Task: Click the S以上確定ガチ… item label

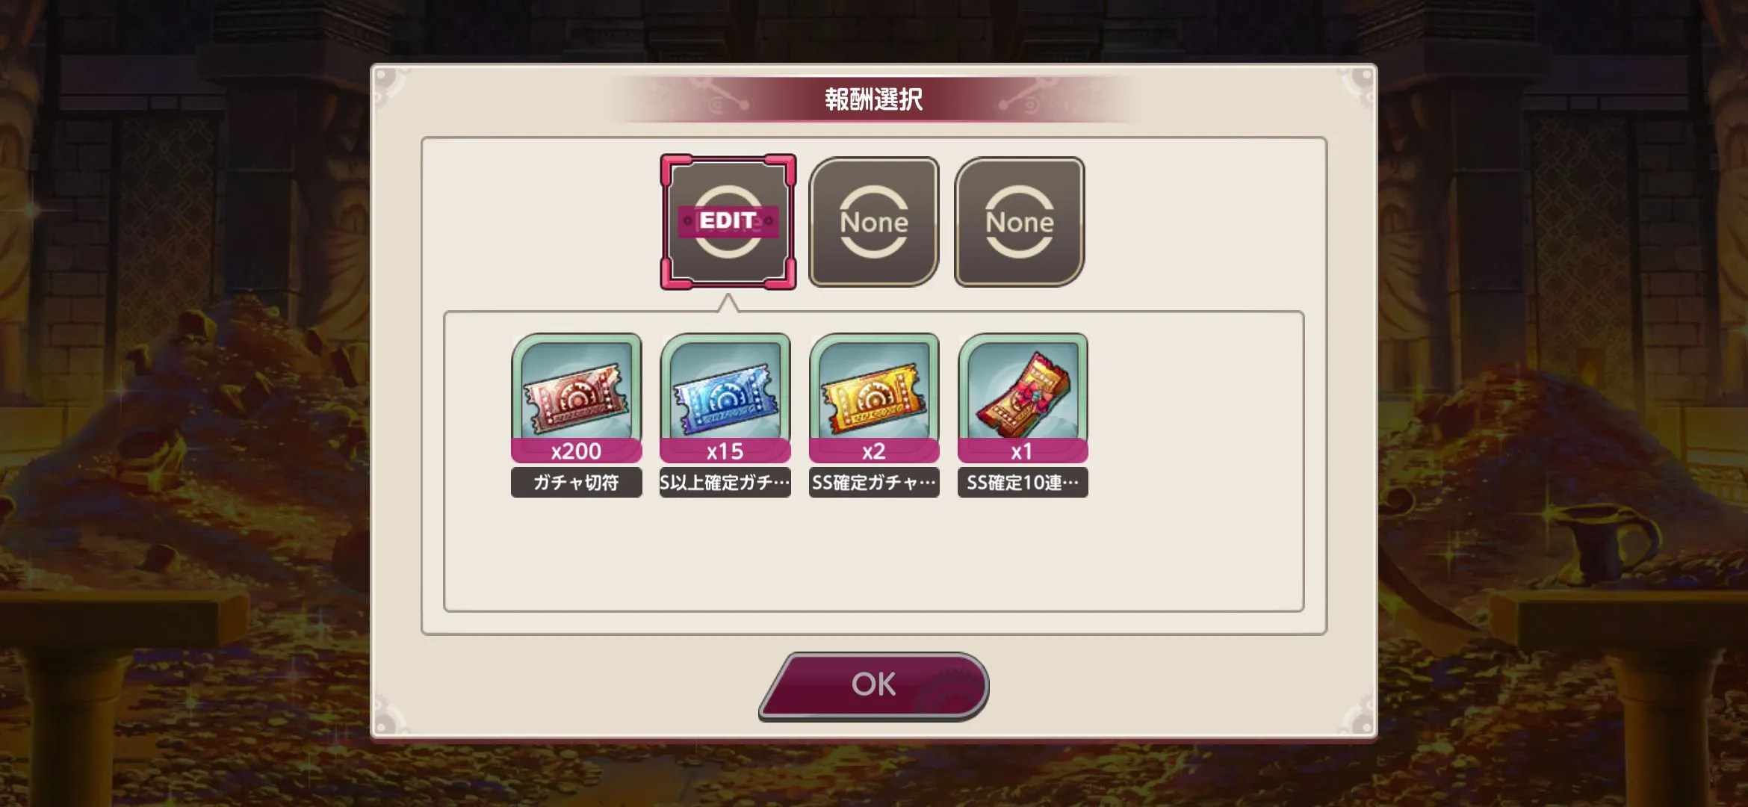Action: 725,483
